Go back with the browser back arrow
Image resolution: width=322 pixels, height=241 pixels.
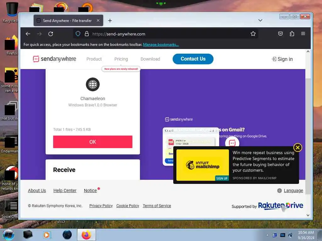point(28,34)
